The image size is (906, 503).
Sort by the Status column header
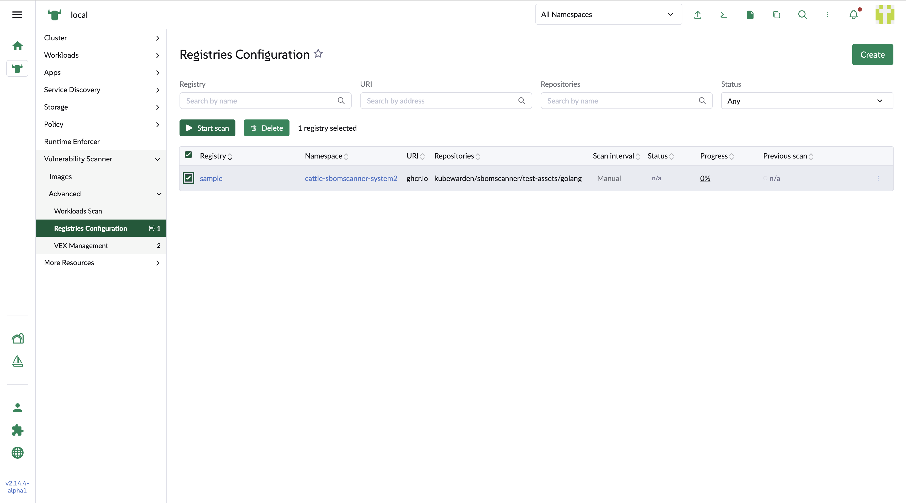661,156
